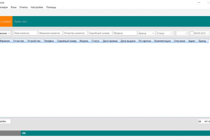Open the leftmost filter dropdown ending 'еские'
This screenshot has width=210, height=140.
click(5, 33)
